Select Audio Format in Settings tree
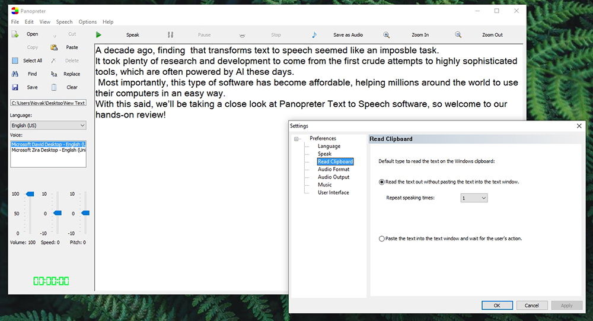Screen dimensions: 593x321 click(333, 169)
